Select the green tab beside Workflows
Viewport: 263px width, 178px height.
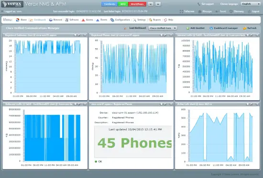point(123,4)
